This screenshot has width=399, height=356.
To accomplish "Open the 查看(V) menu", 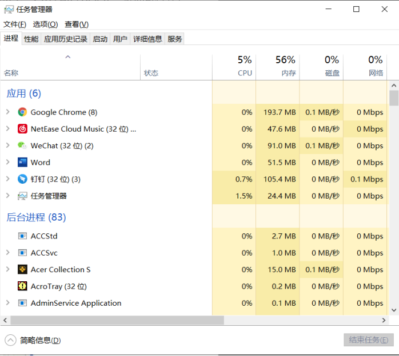I will [77, 24].
